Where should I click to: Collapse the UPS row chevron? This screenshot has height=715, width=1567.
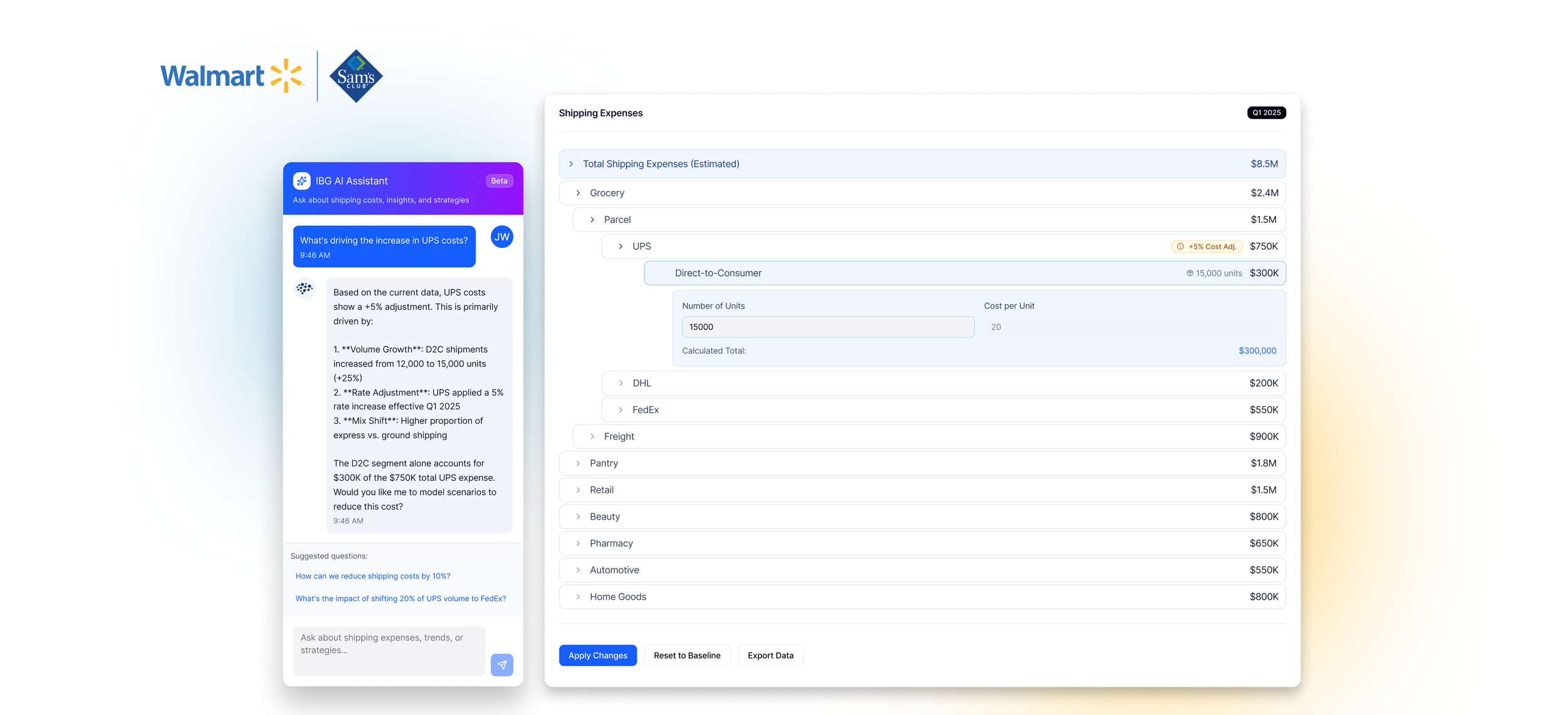tap(621, 247)
